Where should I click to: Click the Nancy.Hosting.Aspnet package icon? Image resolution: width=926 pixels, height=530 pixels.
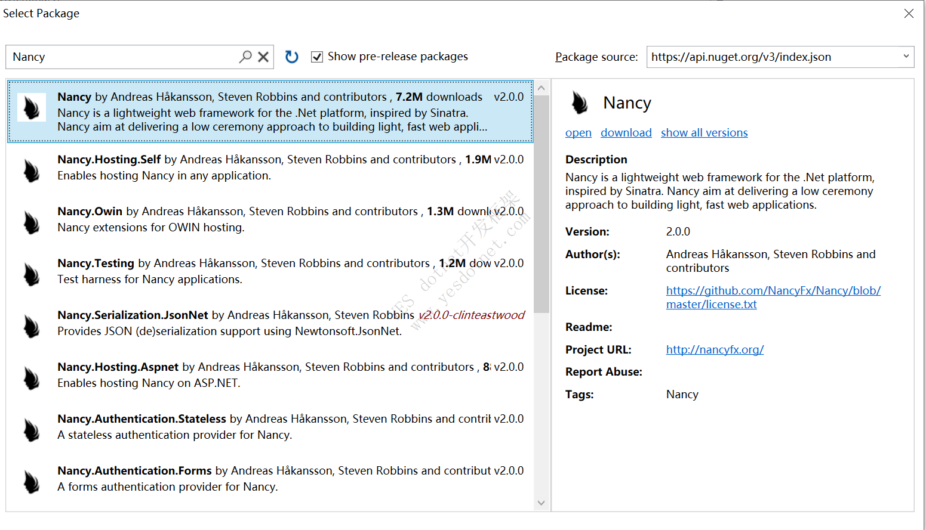tap(31, 377)
